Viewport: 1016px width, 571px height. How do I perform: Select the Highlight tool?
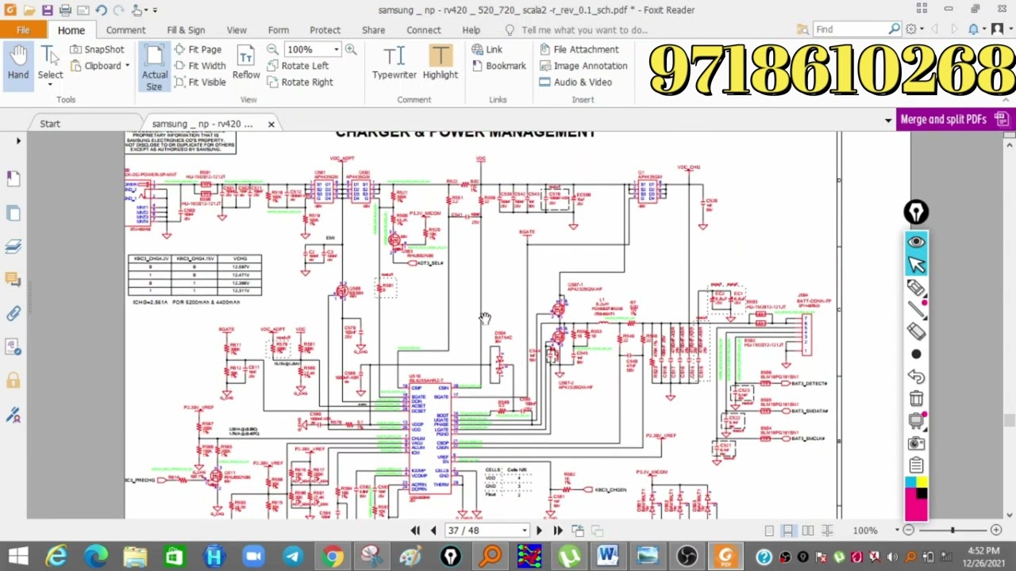pyautogui.click(x=441, y=63)
